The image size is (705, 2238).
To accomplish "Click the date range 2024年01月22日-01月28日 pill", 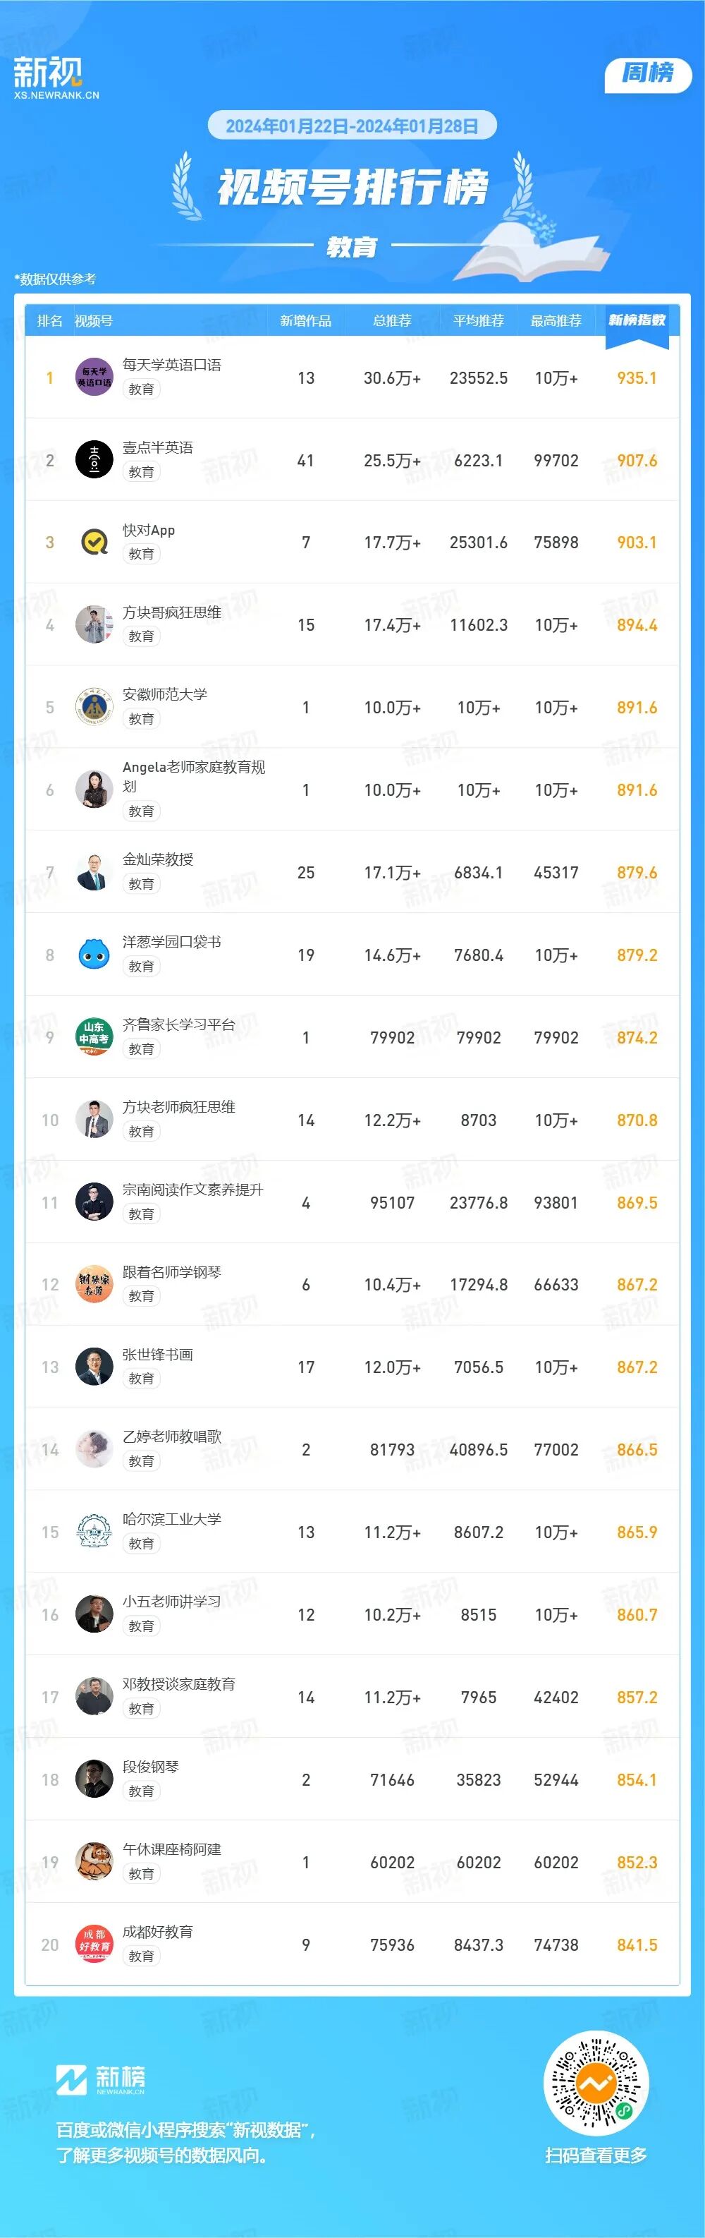I will 352,126.
